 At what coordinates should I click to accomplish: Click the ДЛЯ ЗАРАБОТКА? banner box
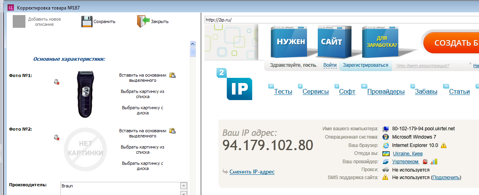click(380, 42)
